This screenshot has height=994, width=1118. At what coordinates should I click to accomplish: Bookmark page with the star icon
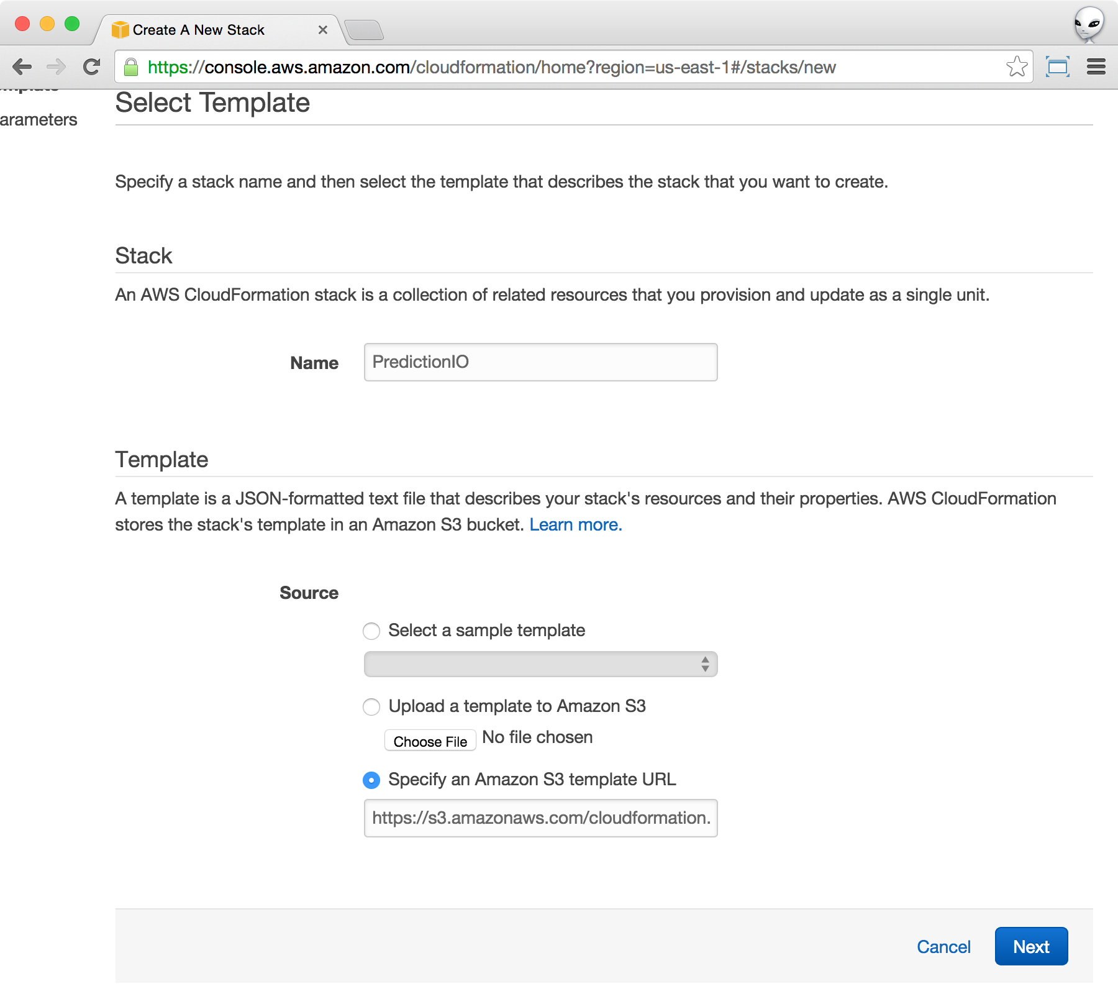(x=1016, y=66)
